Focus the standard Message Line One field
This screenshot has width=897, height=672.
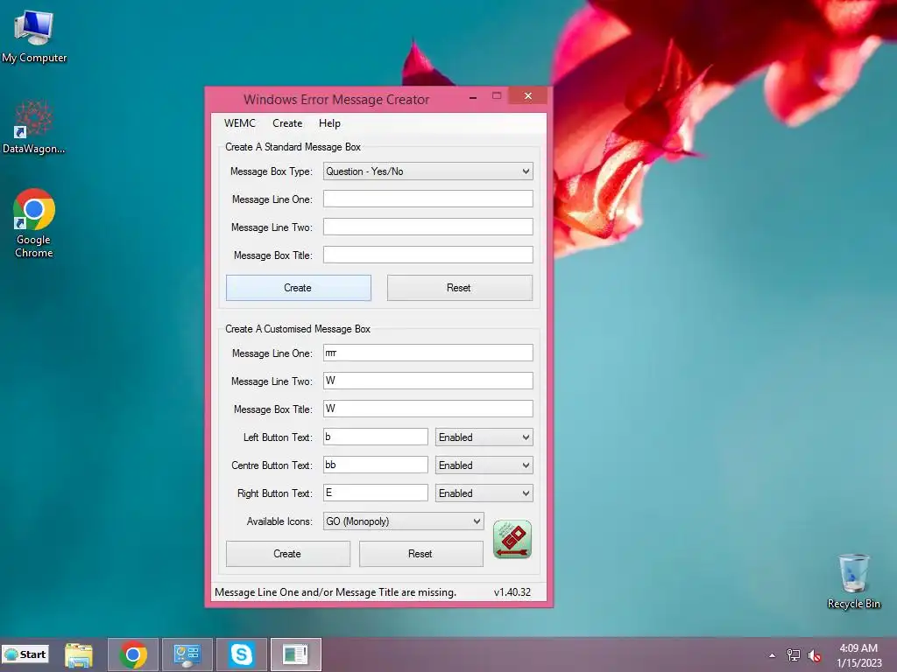coord(427,199)
